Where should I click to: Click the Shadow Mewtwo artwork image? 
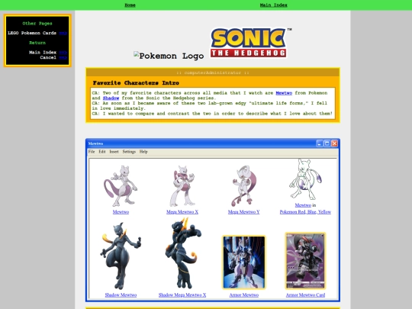(x=121, y=256)
